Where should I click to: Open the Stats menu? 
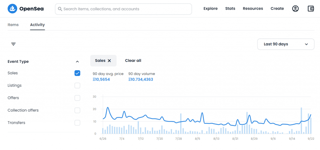point(230,8)
